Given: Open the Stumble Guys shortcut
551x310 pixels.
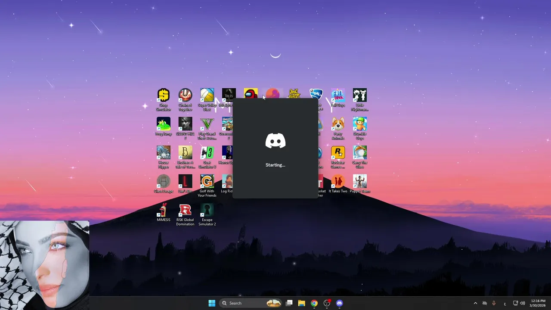Looking at the screenshot, I should point(360,128).
